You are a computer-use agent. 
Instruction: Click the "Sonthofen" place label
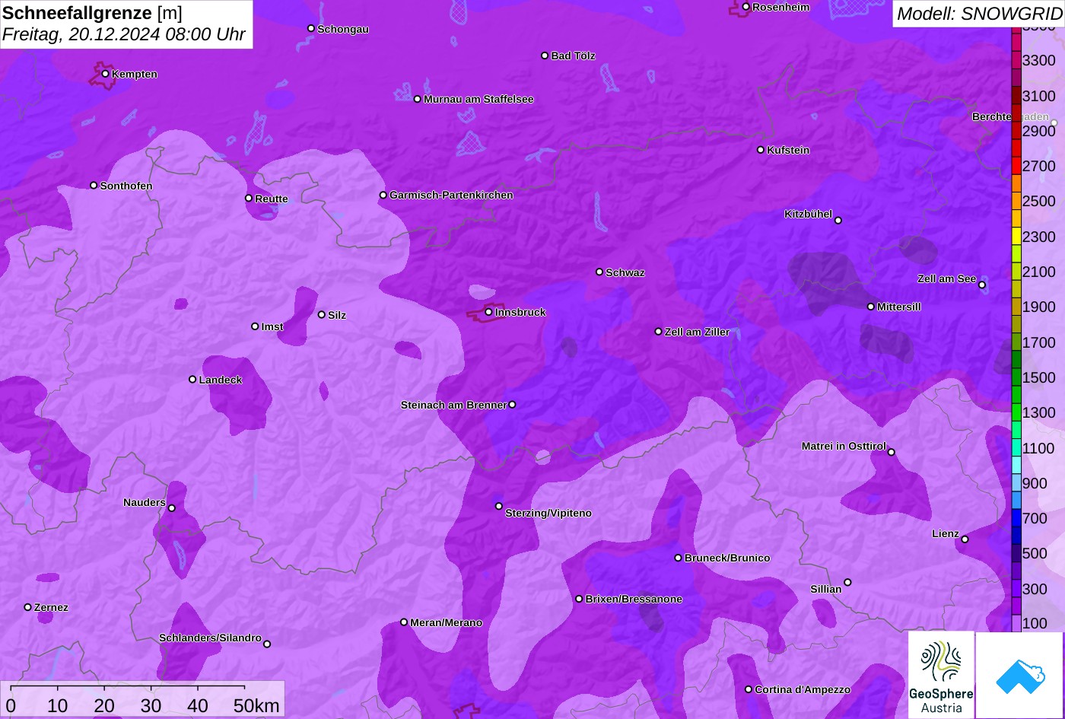126,186
